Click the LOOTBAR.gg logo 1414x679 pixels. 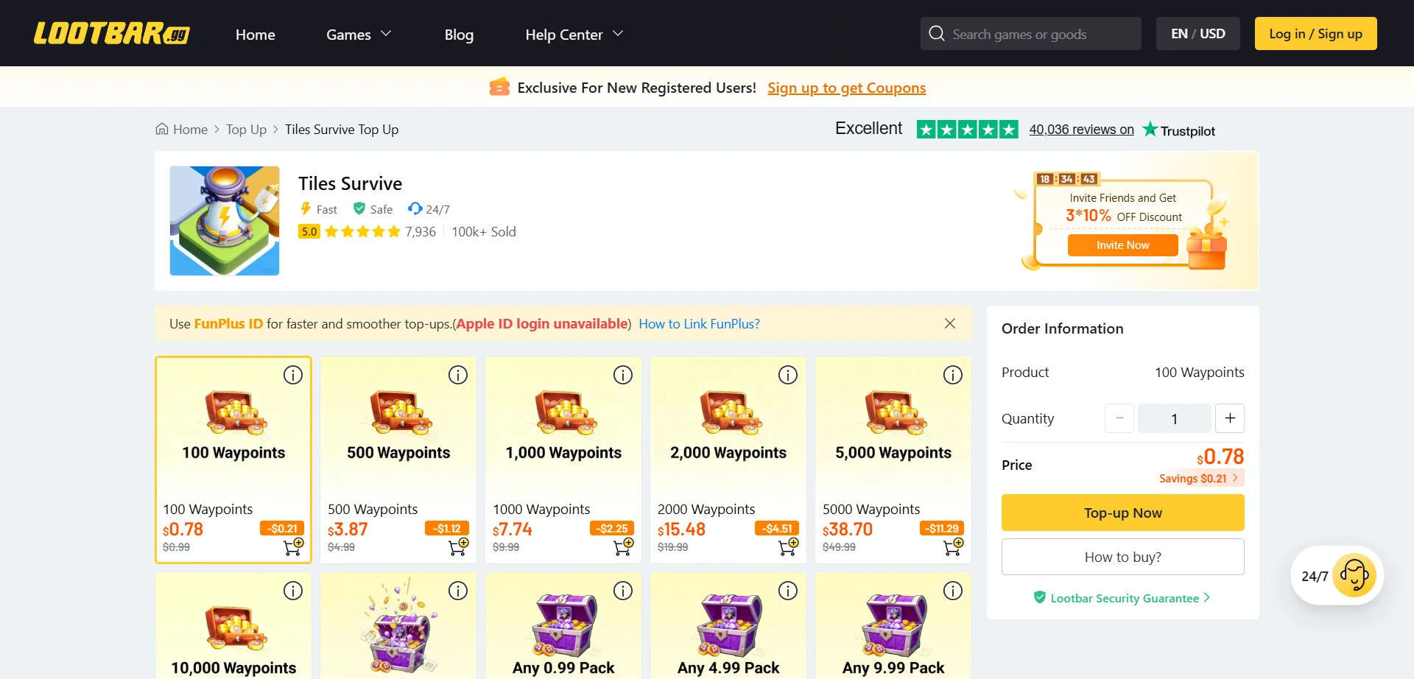click(x=110, y=33)
